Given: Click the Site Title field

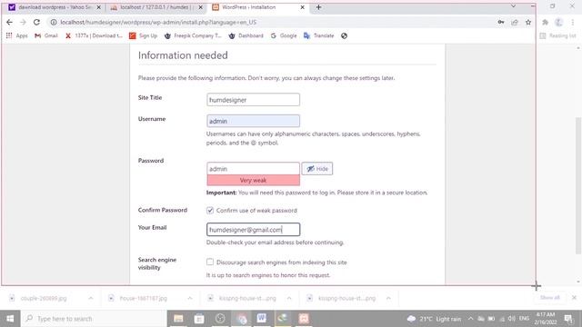Looking at the screenshot, I should tap(253, 100).
